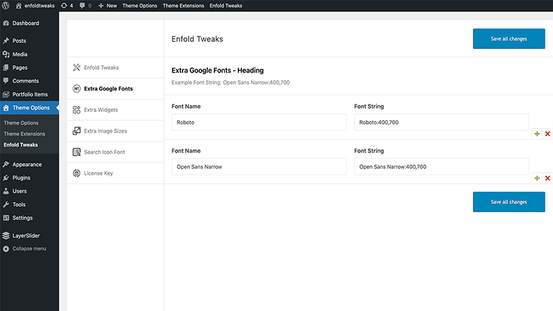Click the Portfolio Items icon
Viewport: 553px width, 311px height.
click(6, 94)
